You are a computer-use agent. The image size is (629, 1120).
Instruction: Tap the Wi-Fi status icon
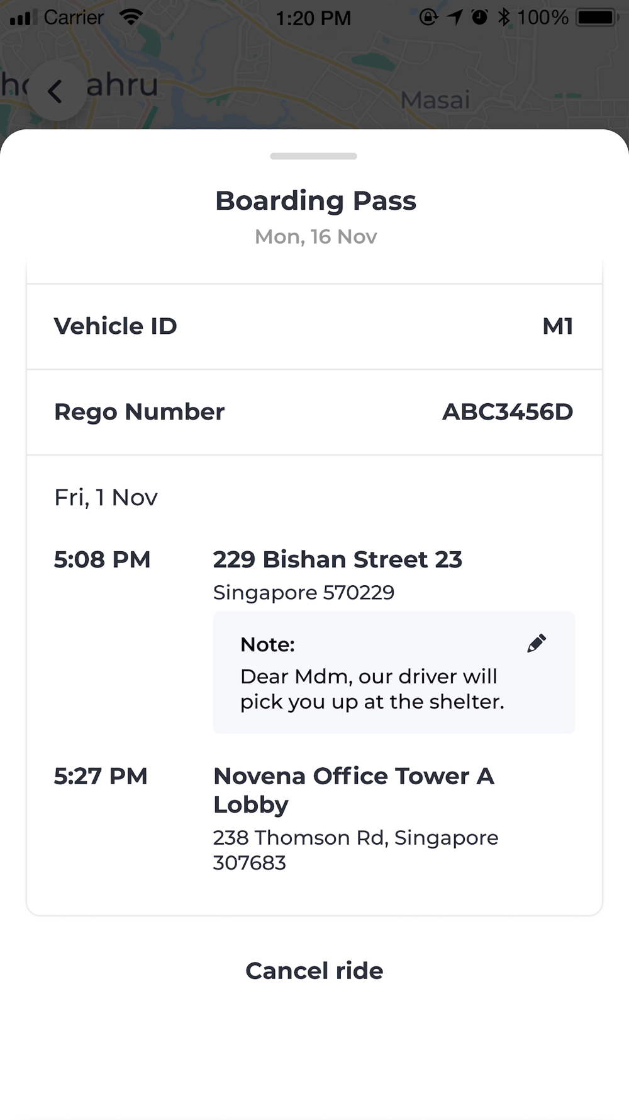pyautogui.click(x=131, y=17)
